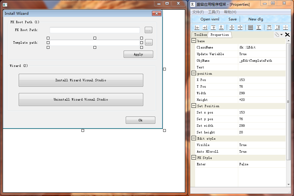Click Open vxml in the toolbar
The height and width of the screenshot is (196, 294).
point(210,19)
